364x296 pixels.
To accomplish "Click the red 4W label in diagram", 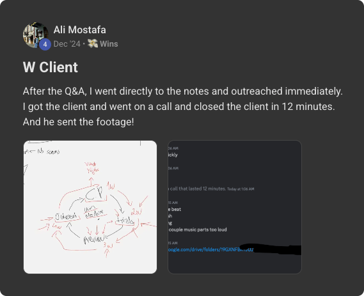I will point(57,226).
